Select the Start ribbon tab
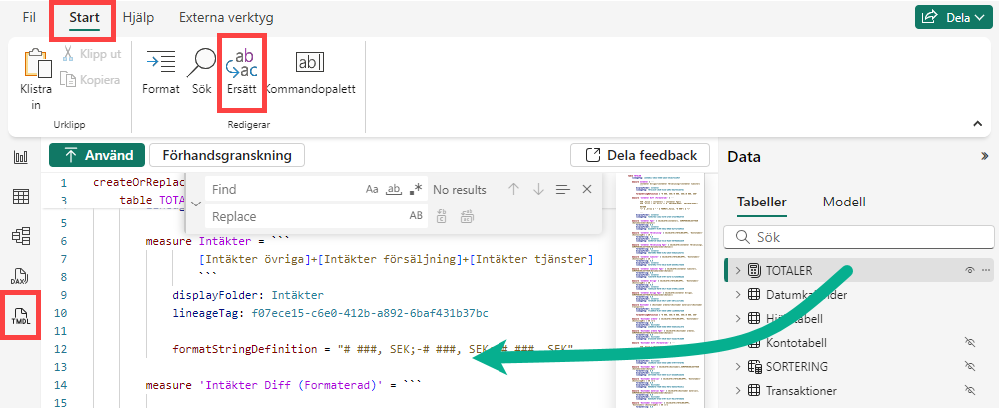999x408 pixels. (x=84, y=17)
